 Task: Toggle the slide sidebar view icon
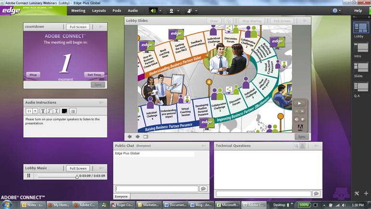pos(146,137)
